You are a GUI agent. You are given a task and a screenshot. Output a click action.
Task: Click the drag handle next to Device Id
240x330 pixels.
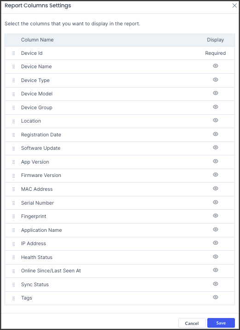(14, 53)
